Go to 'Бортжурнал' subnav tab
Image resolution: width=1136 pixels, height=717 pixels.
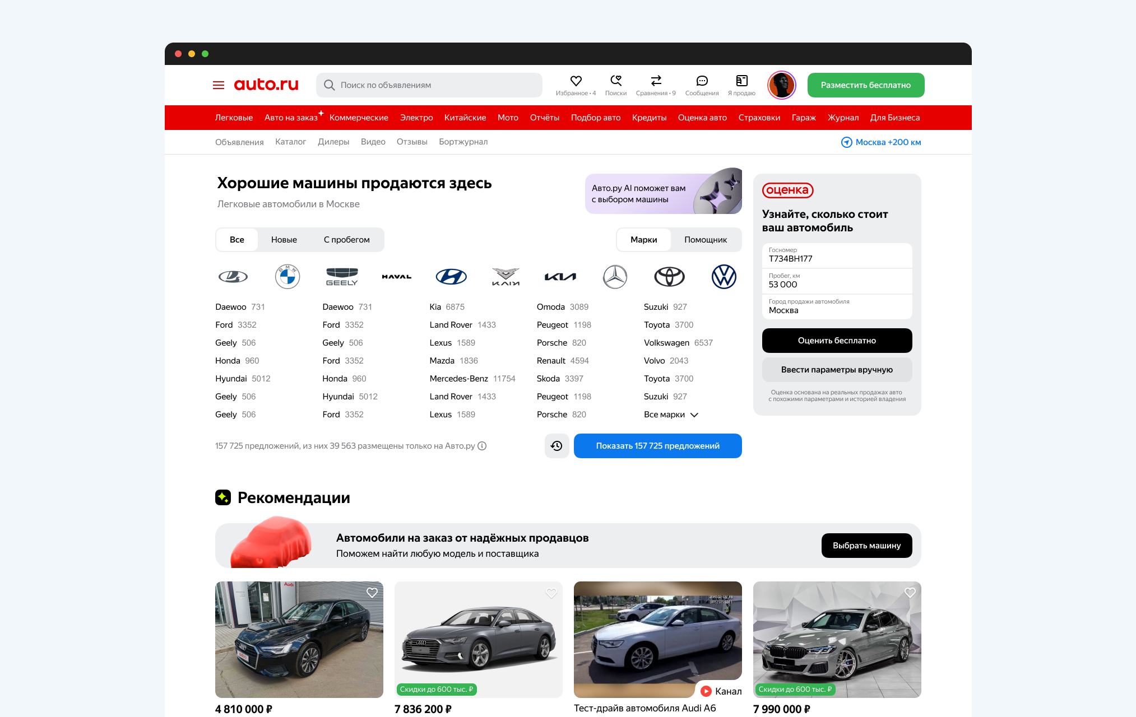[463, 142]
